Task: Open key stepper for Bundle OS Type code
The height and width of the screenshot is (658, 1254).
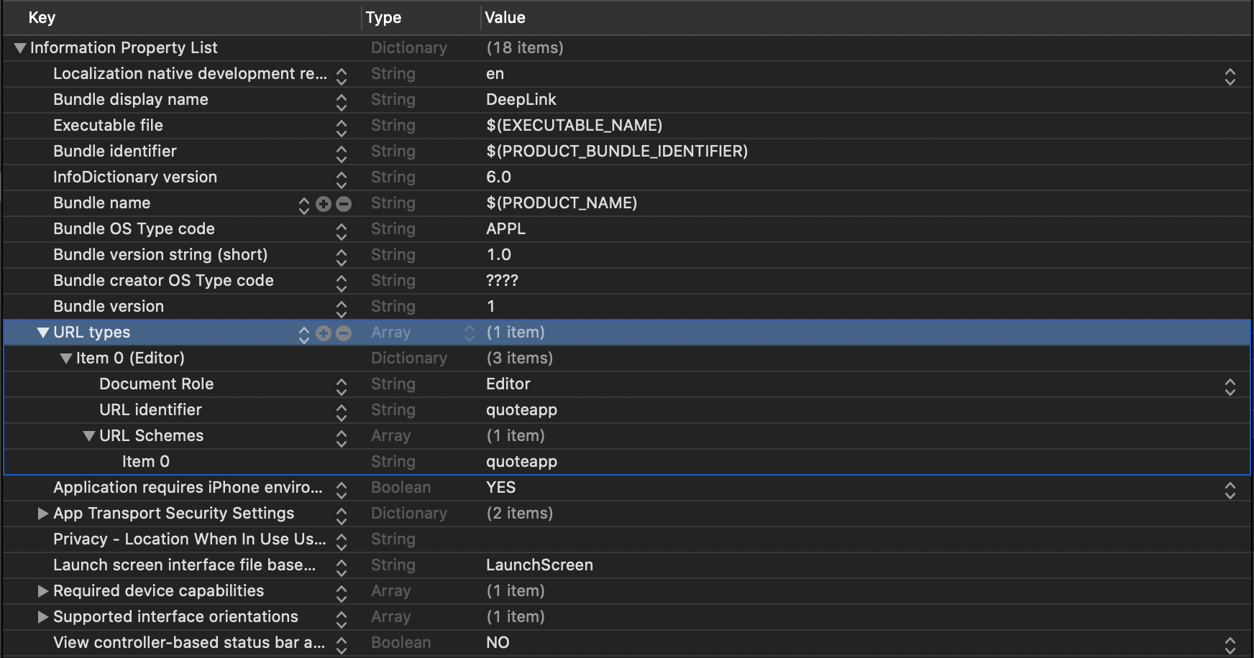Action: coord(342,231)
